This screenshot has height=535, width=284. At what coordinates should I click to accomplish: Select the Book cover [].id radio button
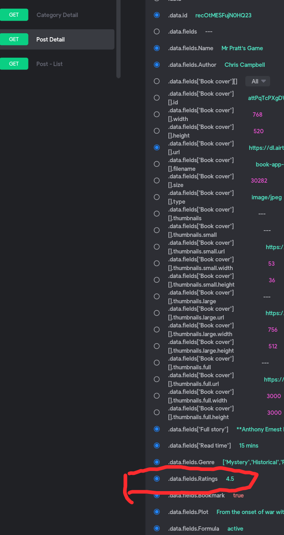(x=157, y=98)
